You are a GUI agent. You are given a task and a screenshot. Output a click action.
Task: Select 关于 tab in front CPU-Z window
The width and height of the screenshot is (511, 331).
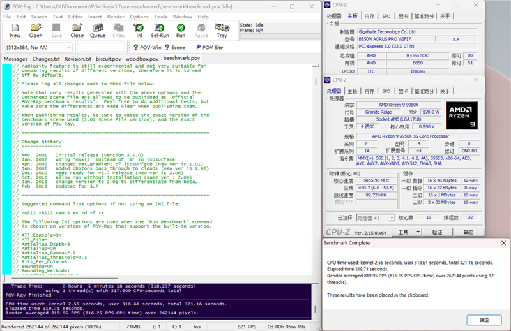[x=445, y=91]
